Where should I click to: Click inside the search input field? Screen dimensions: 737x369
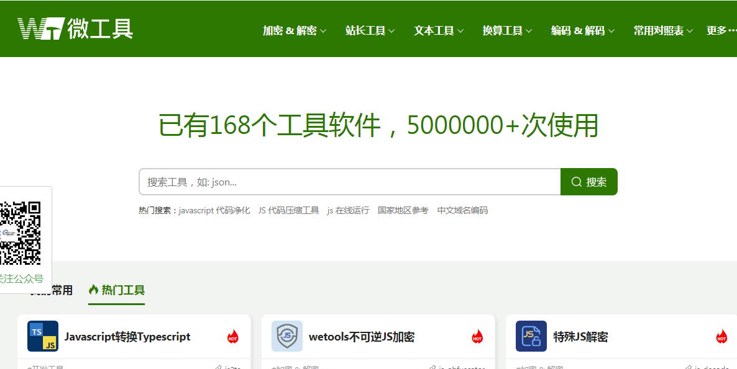348,181
